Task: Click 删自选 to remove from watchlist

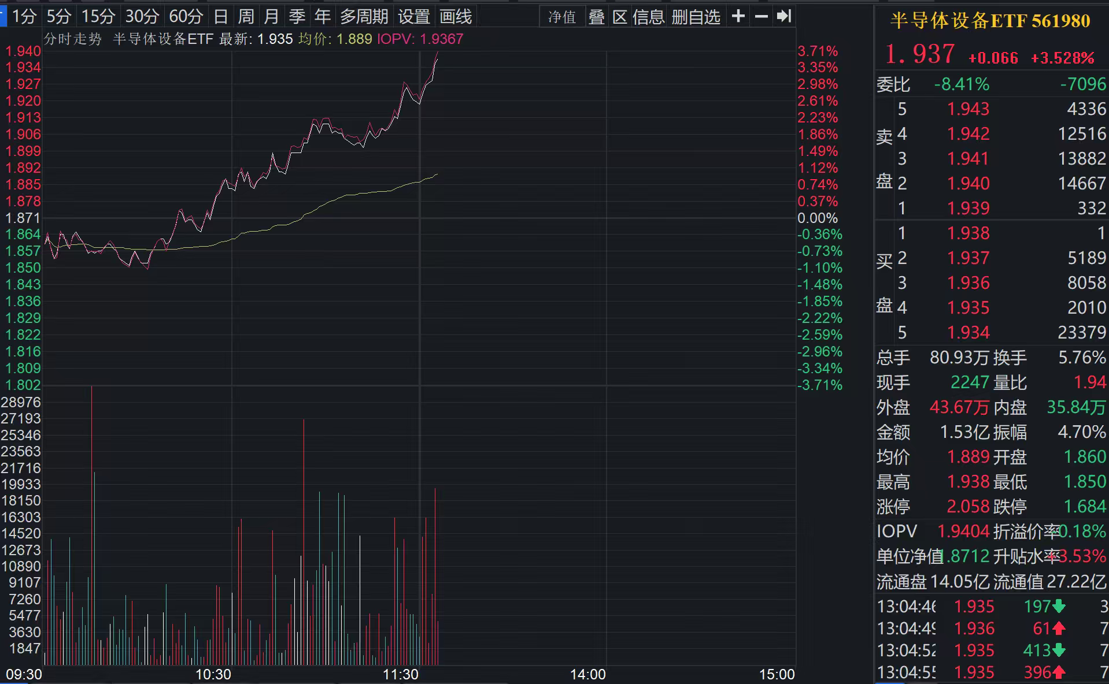Action: pyautogui.click(x=696, y=17)
